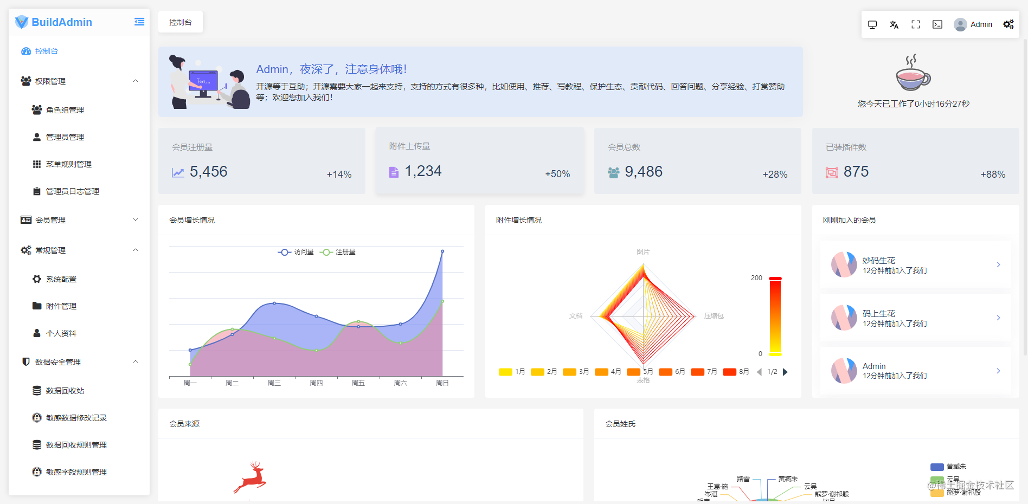Open member 码上生花 chevron arrow
Screen dimensions: 1028x504
coord(998,318)
